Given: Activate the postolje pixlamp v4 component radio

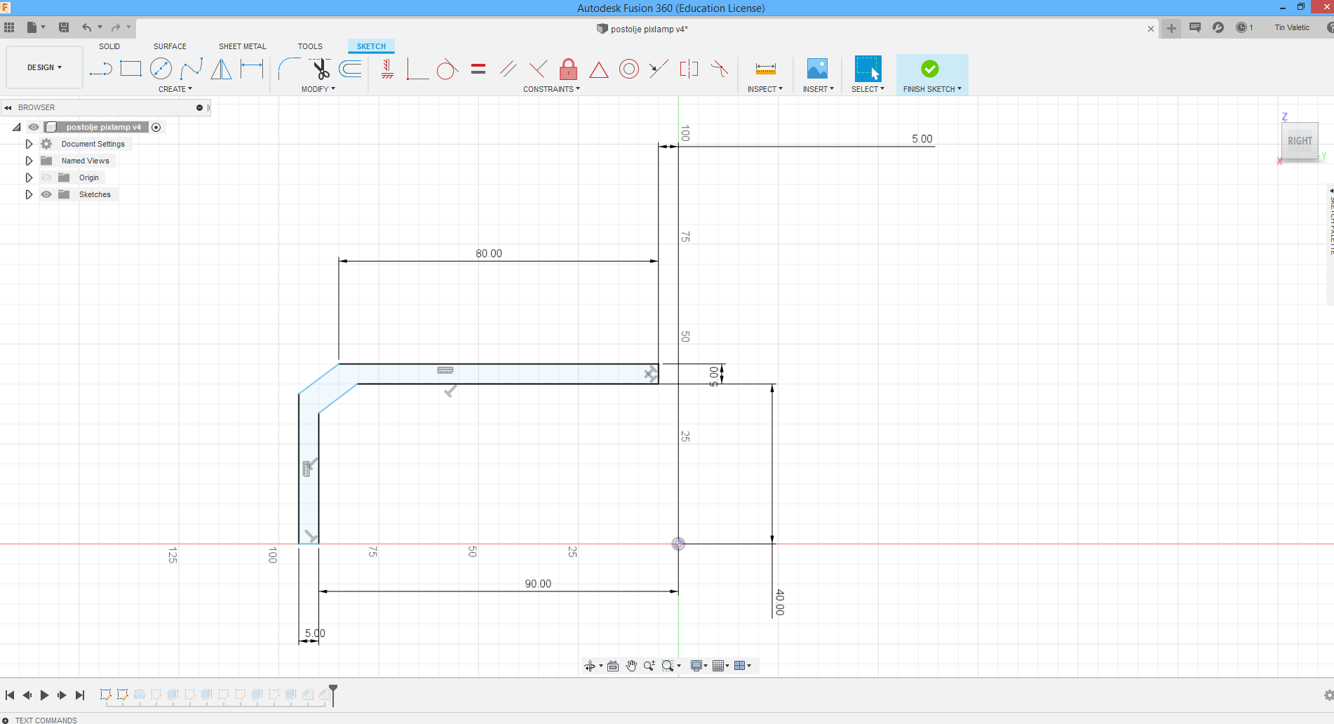Looking at the screenshot, I should [x=156, y=127].
